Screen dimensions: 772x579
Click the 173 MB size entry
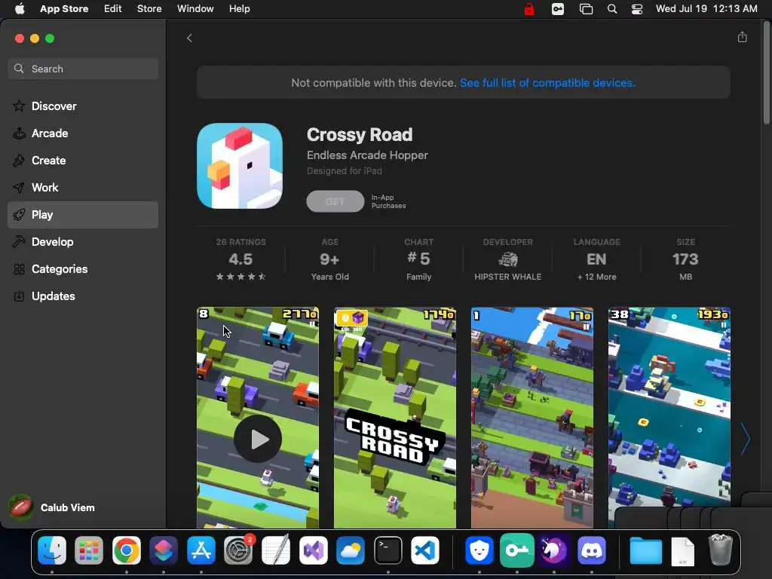(685, 259)
